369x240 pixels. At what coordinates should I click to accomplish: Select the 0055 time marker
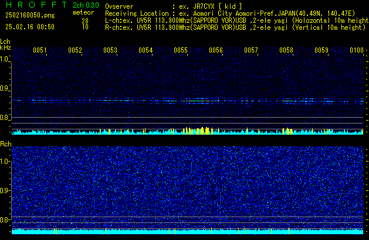point(181,50)
